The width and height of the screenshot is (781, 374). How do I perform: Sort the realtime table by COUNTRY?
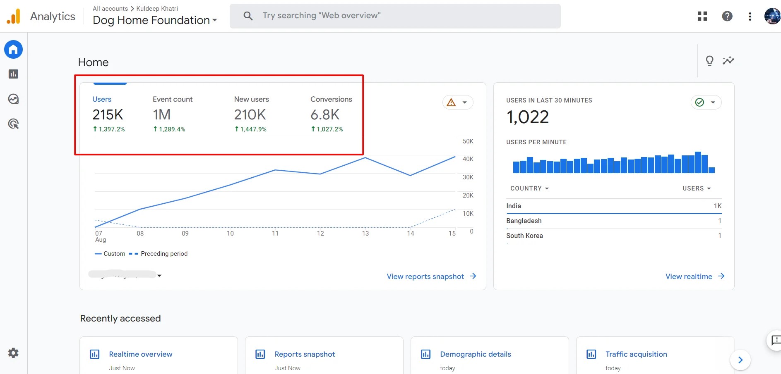pos(529,188)
